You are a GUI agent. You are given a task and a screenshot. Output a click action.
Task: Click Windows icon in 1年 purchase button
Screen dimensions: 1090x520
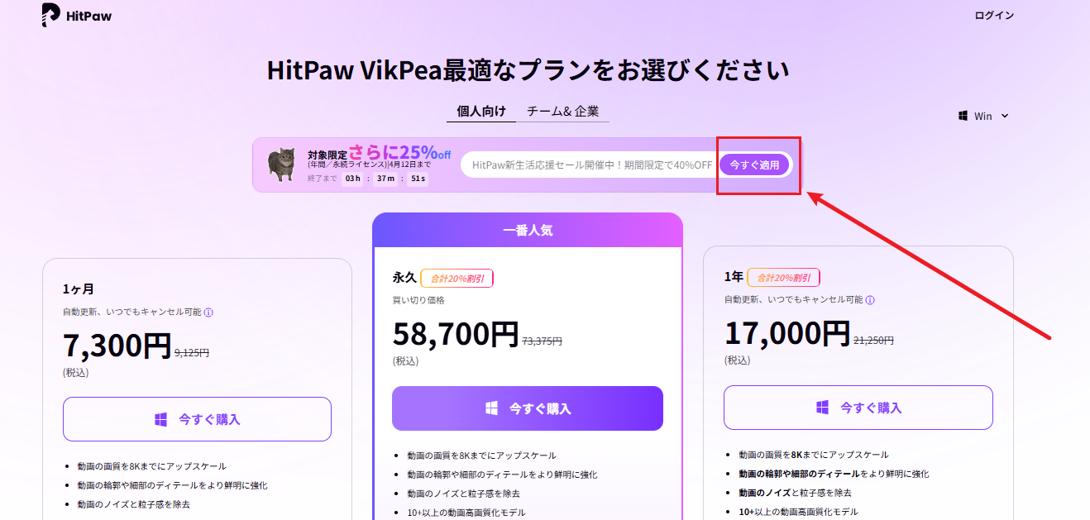coord(822,408)
